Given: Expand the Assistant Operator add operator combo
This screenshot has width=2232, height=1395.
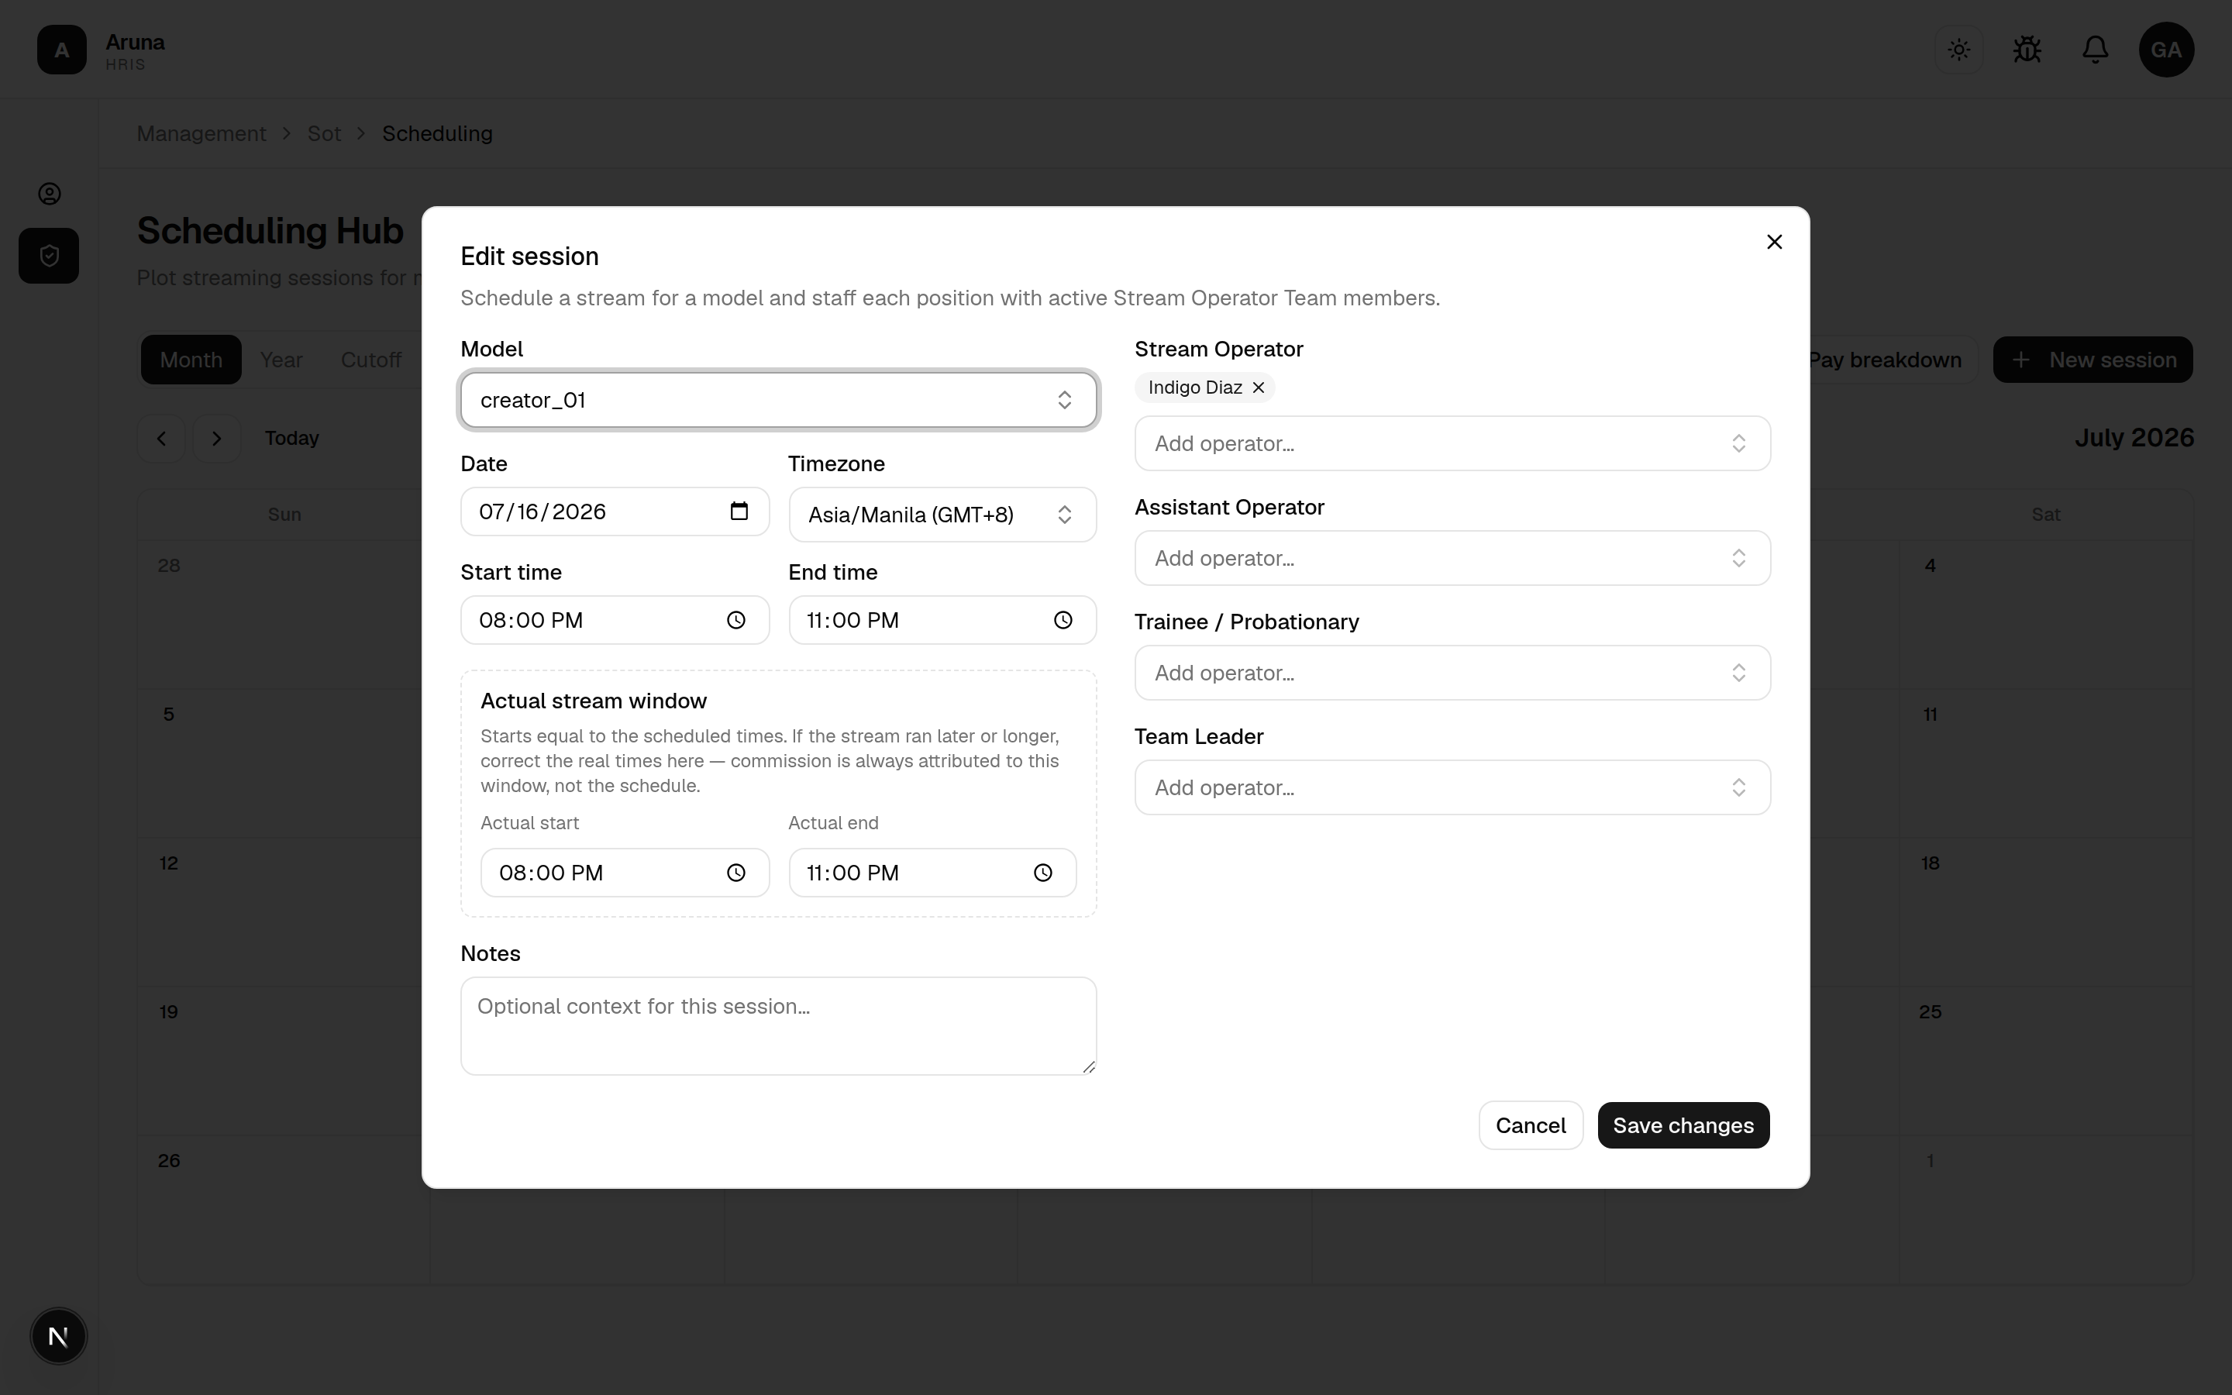Looking at the screenshot, I should (1452, 558).
